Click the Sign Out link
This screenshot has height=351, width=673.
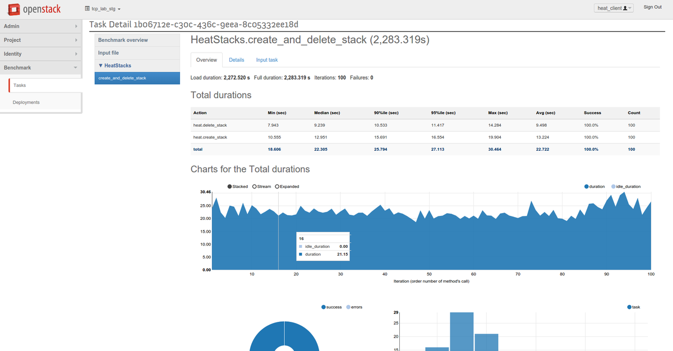coord(652,7)
